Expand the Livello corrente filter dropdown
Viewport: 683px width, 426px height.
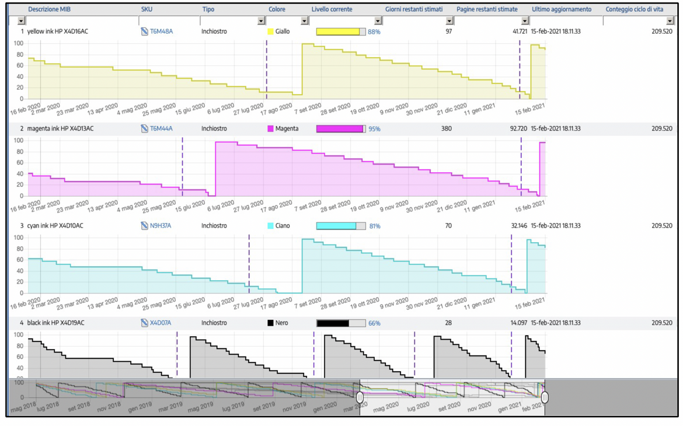click(378, 21)
